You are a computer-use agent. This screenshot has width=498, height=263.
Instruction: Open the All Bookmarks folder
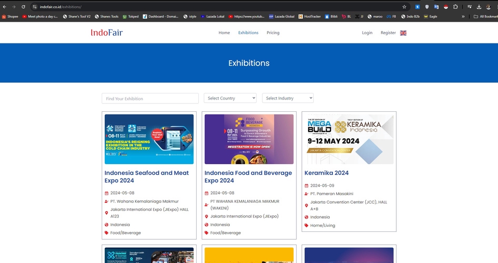click(486, 17)
